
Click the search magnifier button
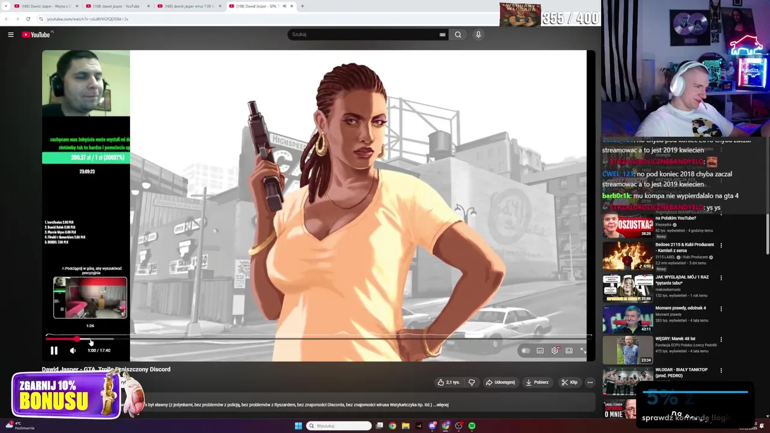point(458,35)
